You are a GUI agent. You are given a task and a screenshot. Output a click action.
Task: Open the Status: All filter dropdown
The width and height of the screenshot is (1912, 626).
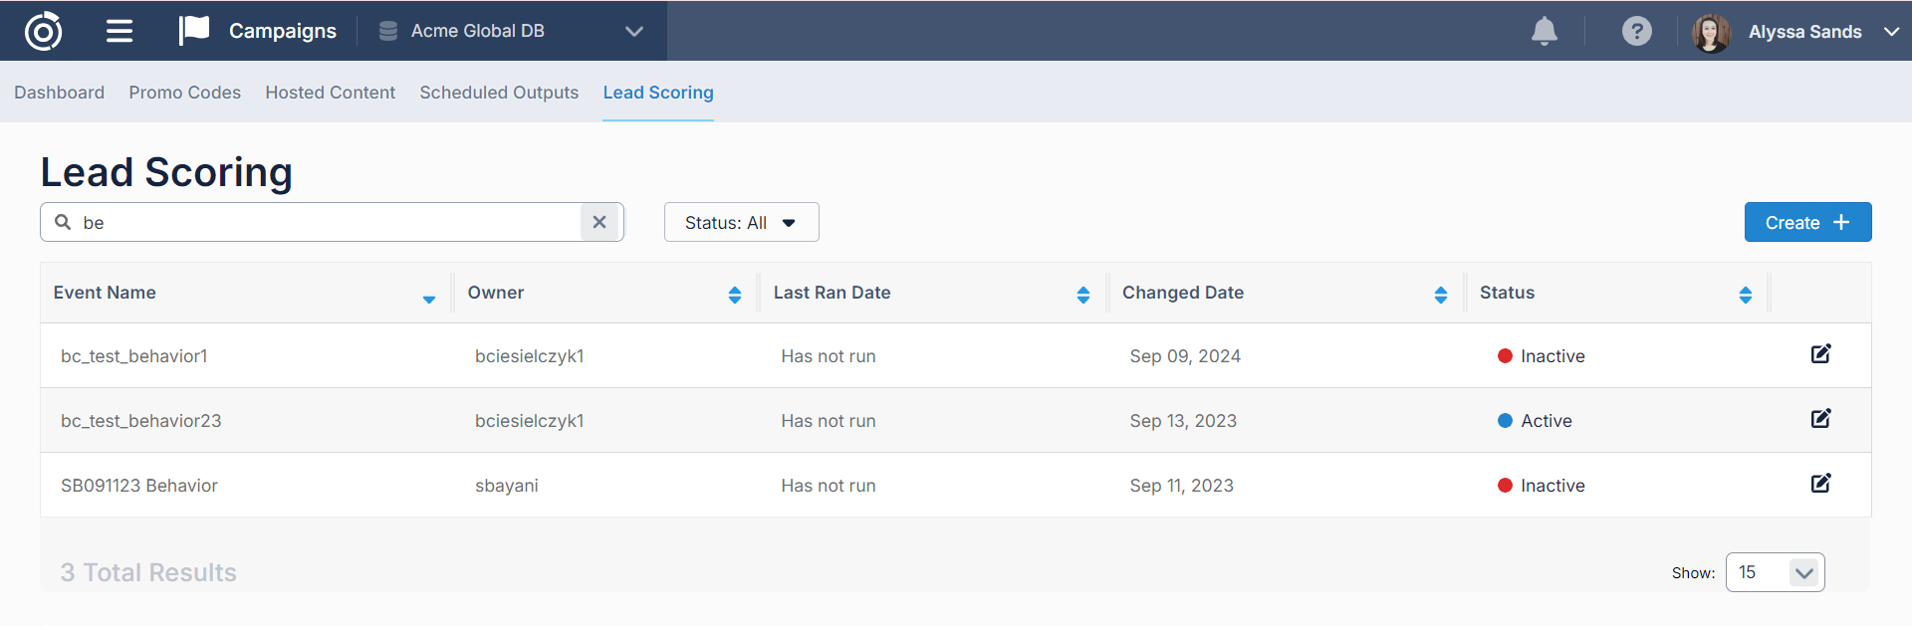741,222
